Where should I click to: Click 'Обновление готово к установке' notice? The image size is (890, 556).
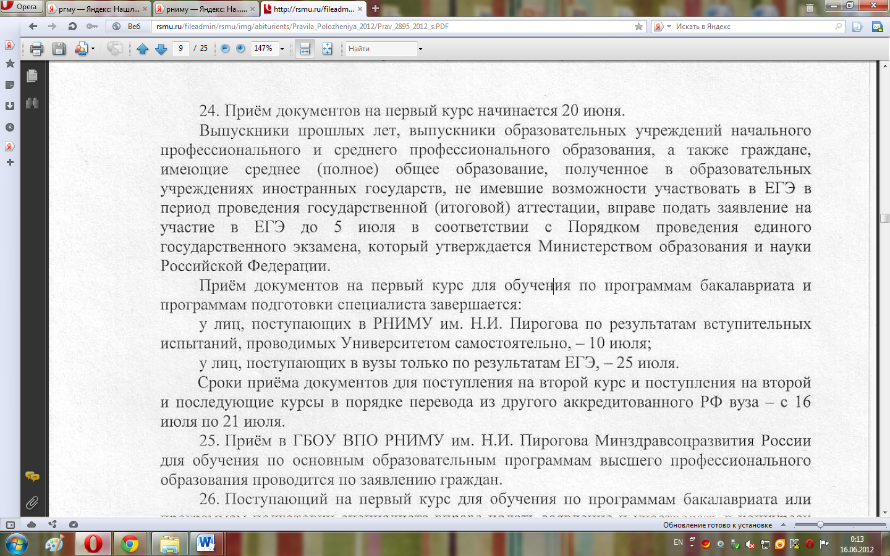[718, 525]
